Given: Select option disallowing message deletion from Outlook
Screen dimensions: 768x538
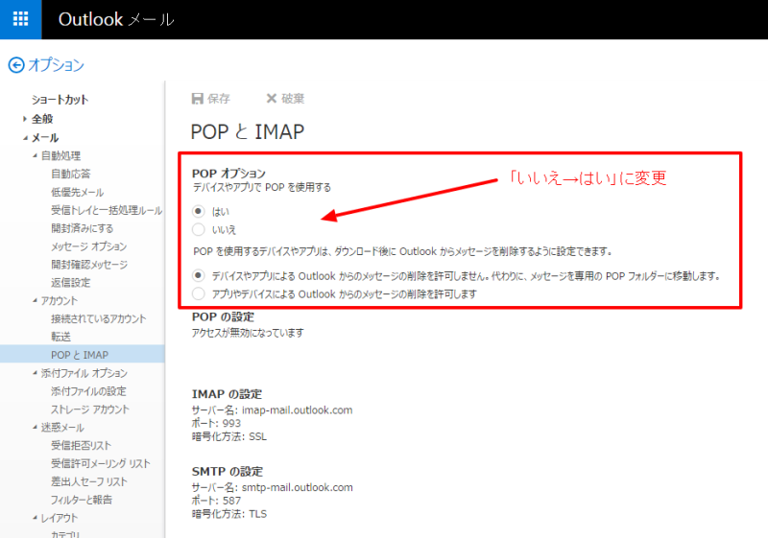Looking at the screenshot, I should [x=199, y=276].
